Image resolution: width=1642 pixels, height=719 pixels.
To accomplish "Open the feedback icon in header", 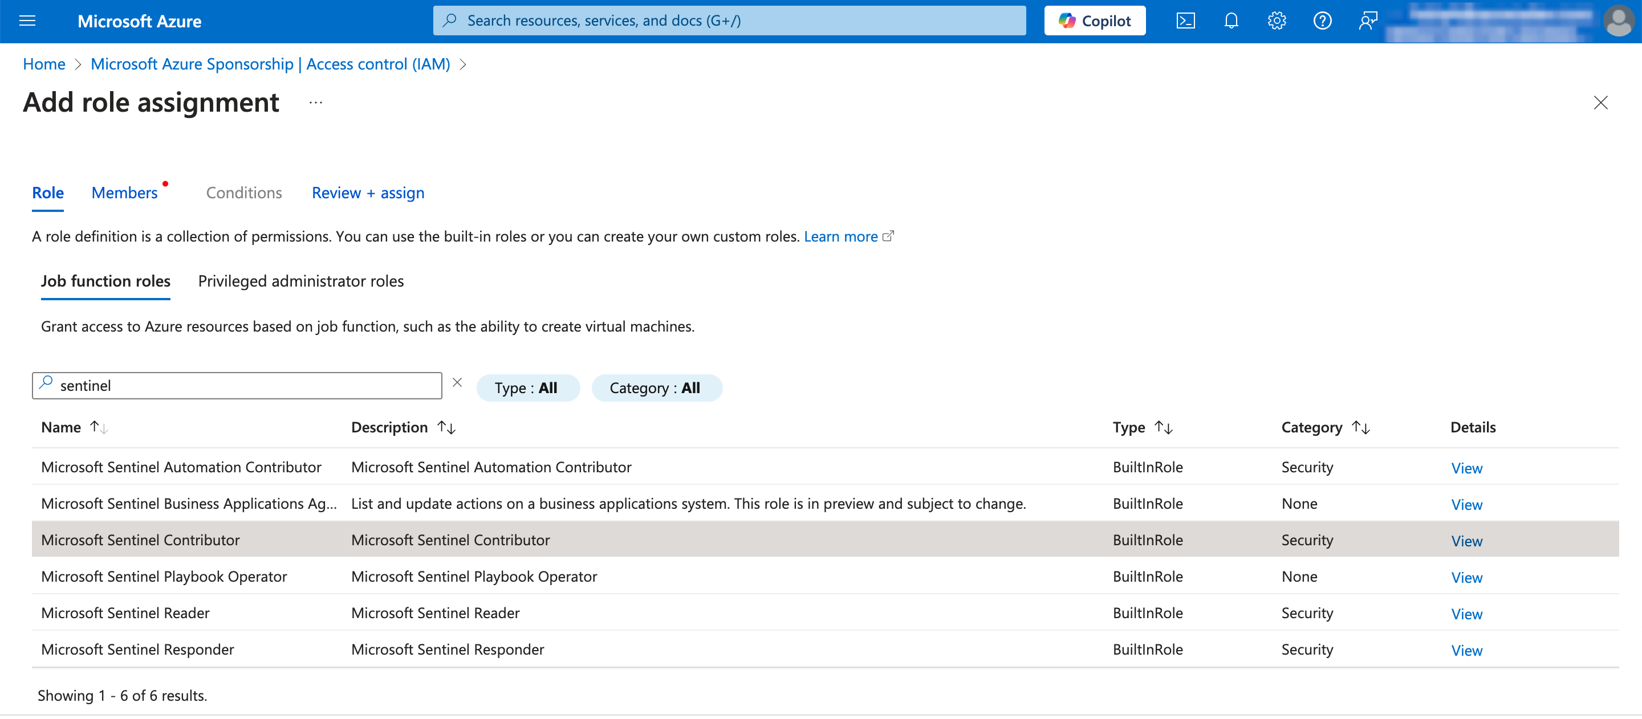I will [x=1368, y=21].
